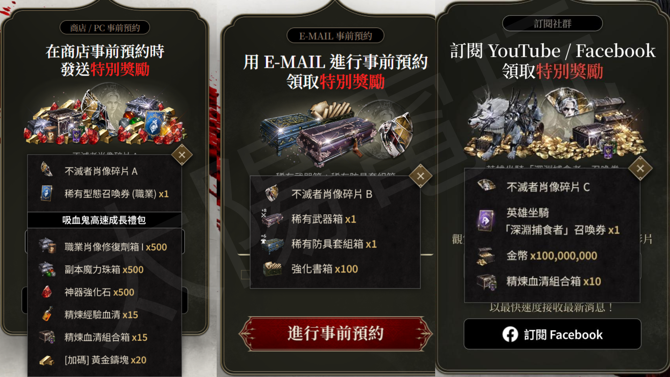Close the store pre-registration rewards popup

coord(182,155)
